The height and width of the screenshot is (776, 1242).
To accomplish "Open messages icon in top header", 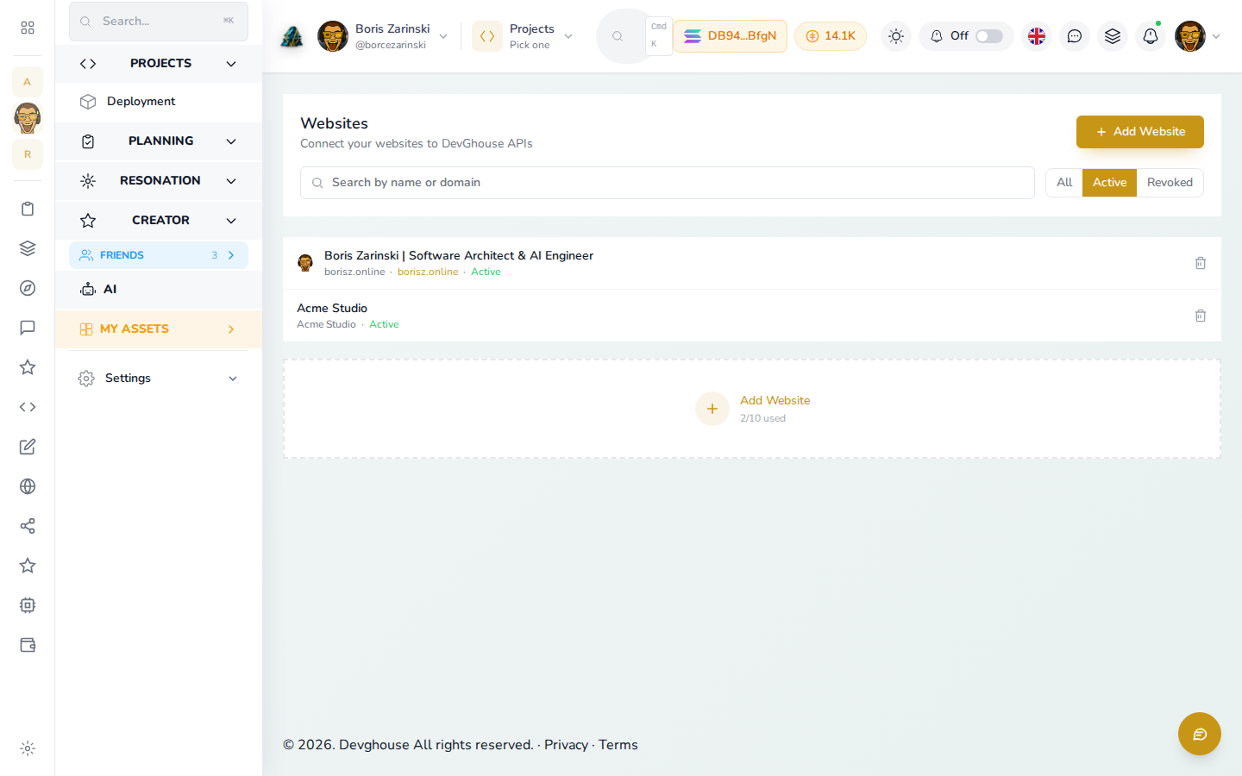I will point(1075,36).
